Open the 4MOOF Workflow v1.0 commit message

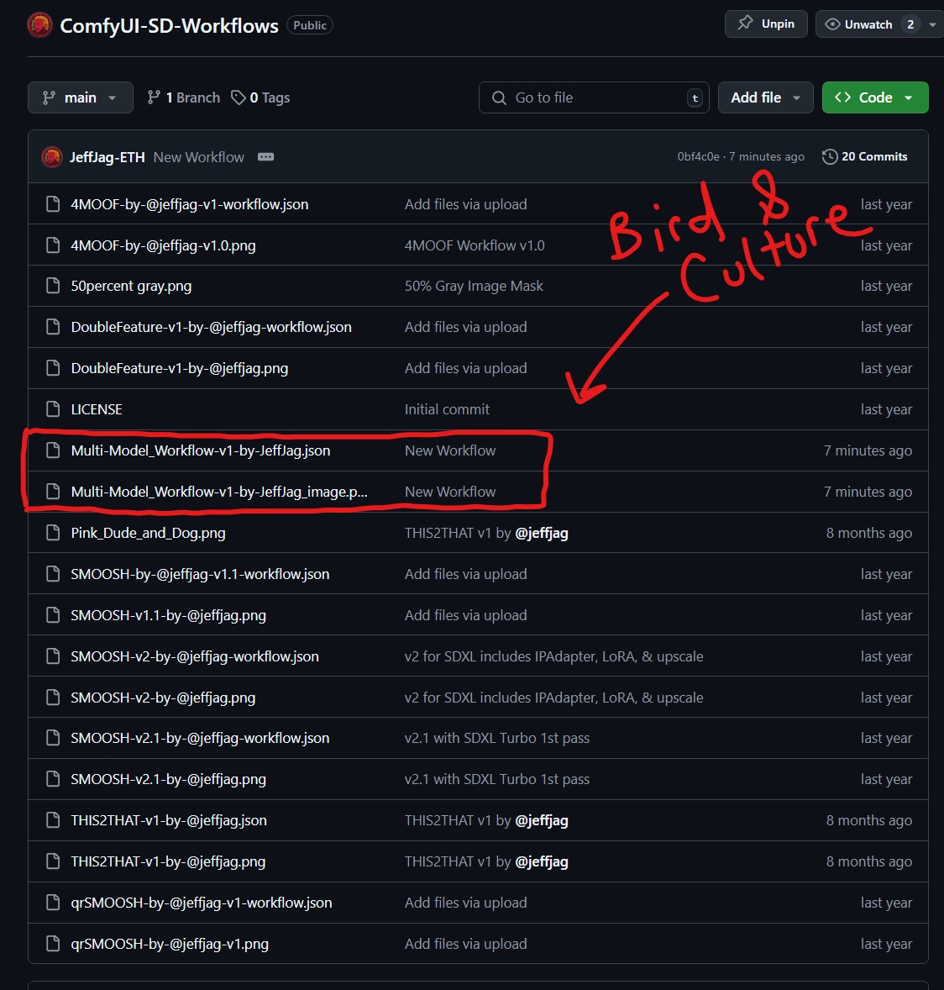(475, 245)
